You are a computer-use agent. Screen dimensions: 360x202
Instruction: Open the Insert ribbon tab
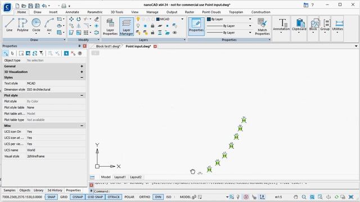click(53, 12)
